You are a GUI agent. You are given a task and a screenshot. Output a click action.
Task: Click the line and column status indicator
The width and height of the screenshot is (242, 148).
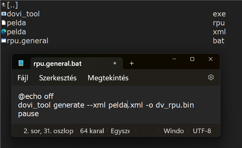click(x=48, y=131)
